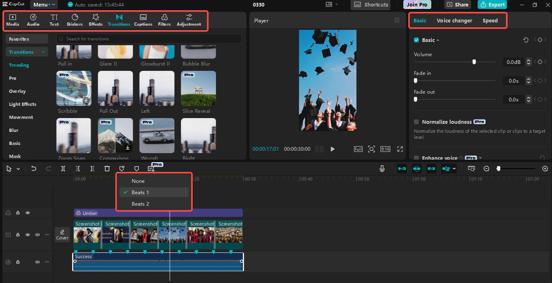Open the voice-over recording microphone tool
This screenshot has width=552, height=283.
382,168
